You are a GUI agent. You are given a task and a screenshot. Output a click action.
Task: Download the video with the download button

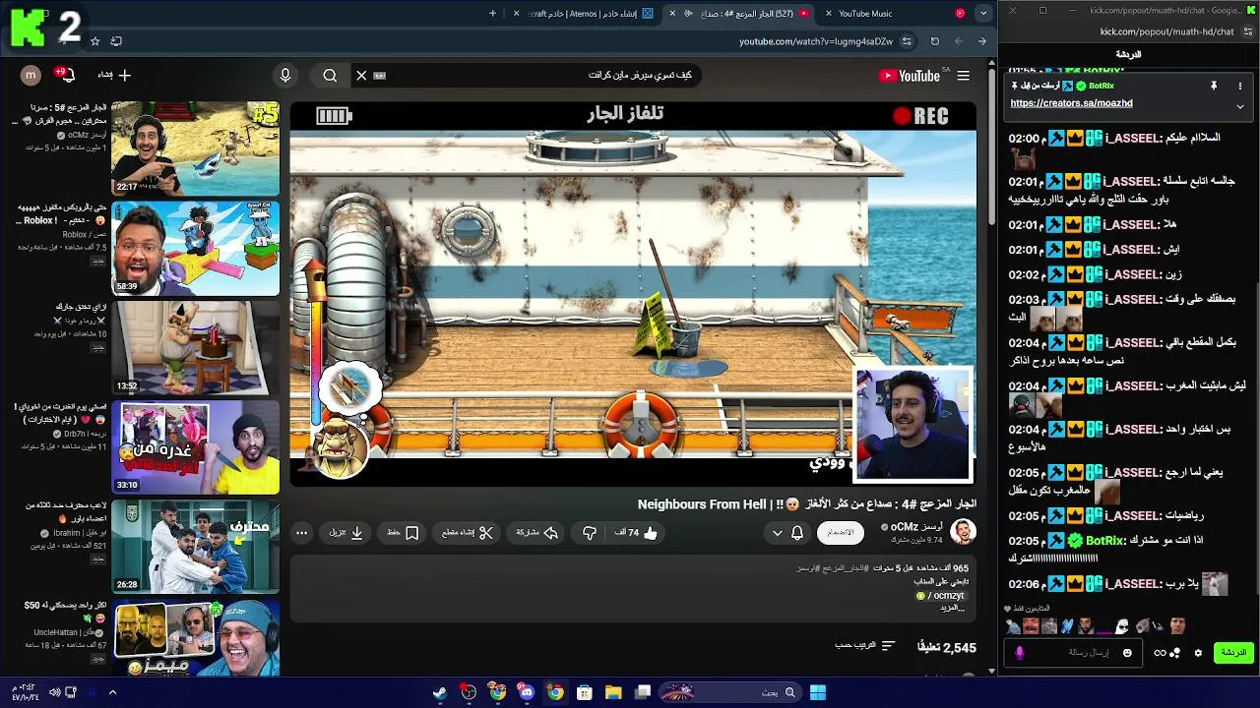[x=346, y=533]
